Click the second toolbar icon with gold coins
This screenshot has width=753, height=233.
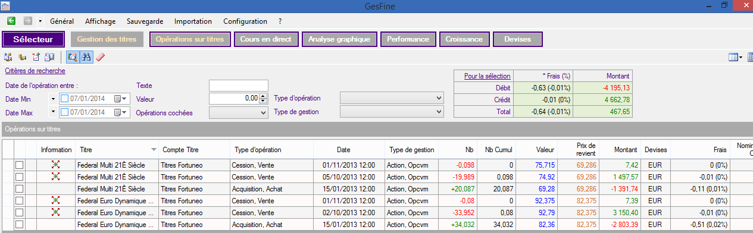22,57
